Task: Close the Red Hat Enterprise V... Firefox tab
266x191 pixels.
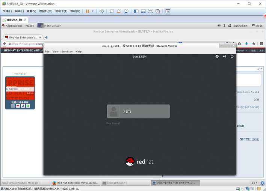Action: coord(40,37)
